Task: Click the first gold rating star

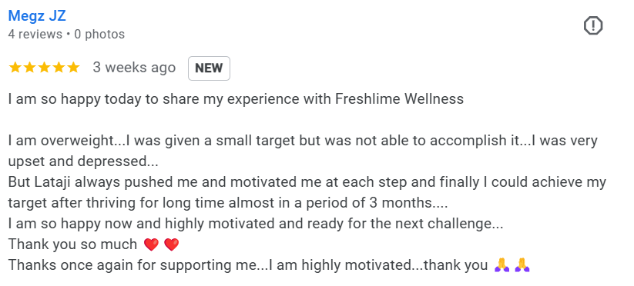Action: [15, 68]
